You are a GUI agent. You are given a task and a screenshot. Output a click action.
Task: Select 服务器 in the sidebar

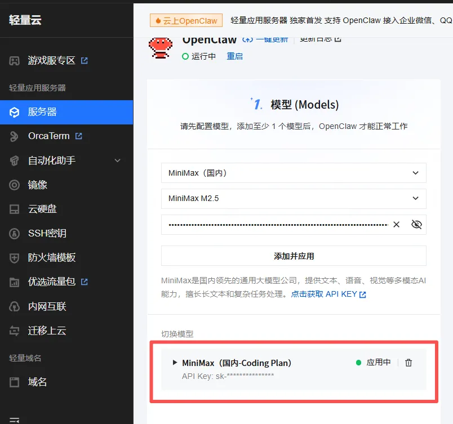pos(66,112)
